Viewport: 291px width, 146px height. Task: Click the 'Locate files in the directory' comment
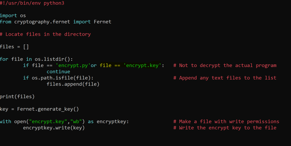click(x=45, y=34)
